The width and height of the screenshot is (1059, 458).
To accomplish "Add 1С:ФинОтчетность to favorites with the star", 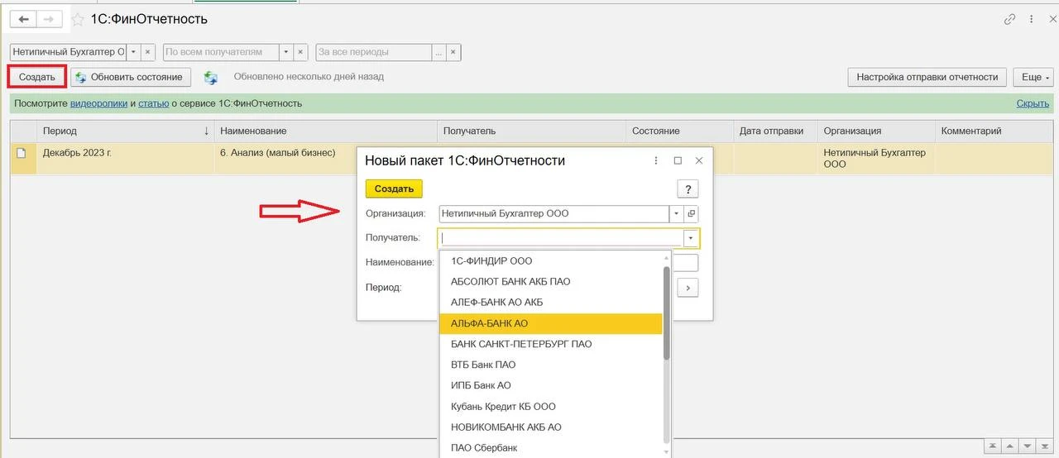I will tap(78, 18).
